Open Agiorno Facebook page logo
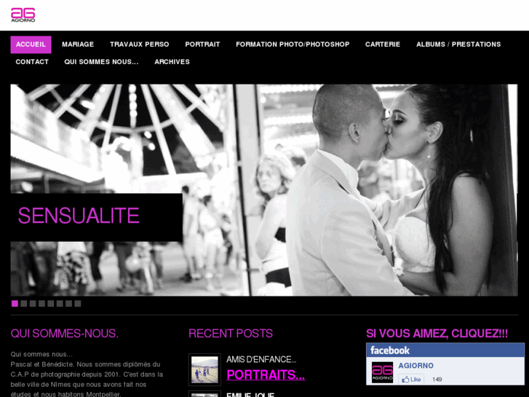Screen dimensions: 529x397 click(382, 372)
